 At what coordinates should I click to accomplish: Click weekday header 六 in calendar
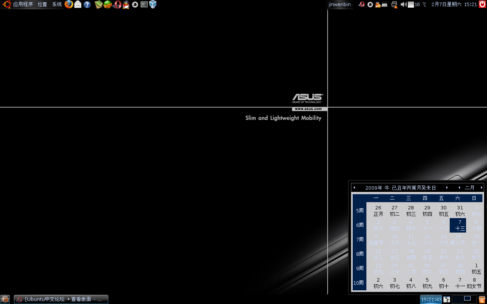point(458,198)
